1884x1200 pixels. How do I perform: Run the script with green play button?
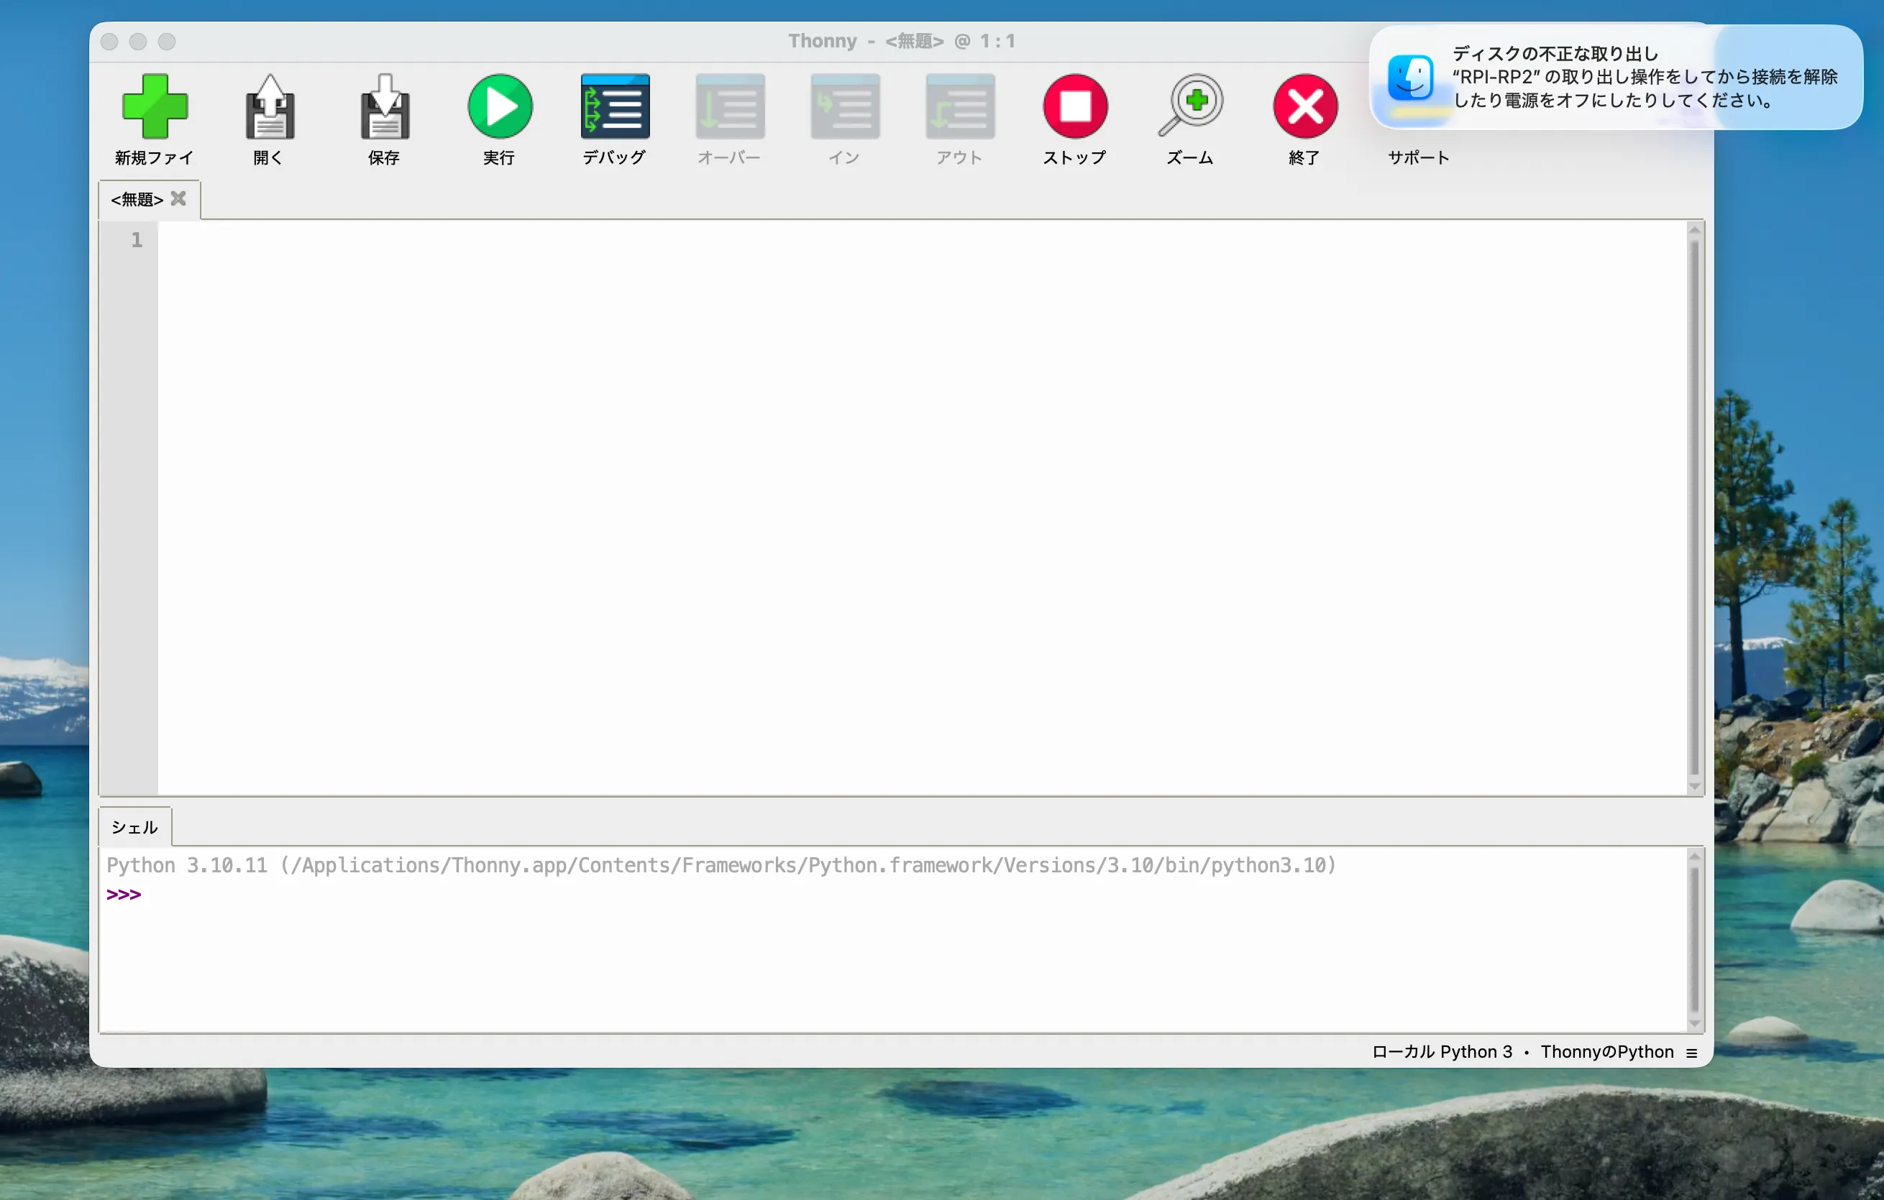pyautogui.click(x=500, y=107)
